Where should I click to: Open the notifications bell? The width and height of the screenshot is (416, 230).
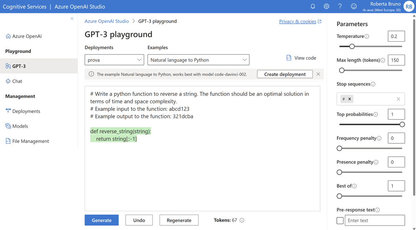[x=313, y=6]
